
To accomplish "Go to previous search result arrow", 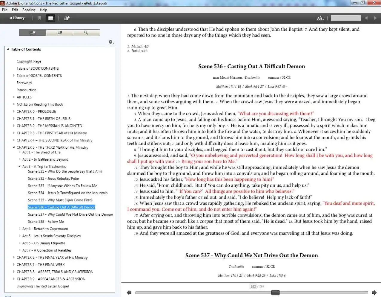I will click(x=366, y=18).
